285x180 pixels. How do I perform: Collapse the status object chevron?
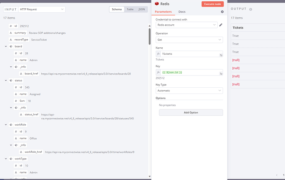6,80
